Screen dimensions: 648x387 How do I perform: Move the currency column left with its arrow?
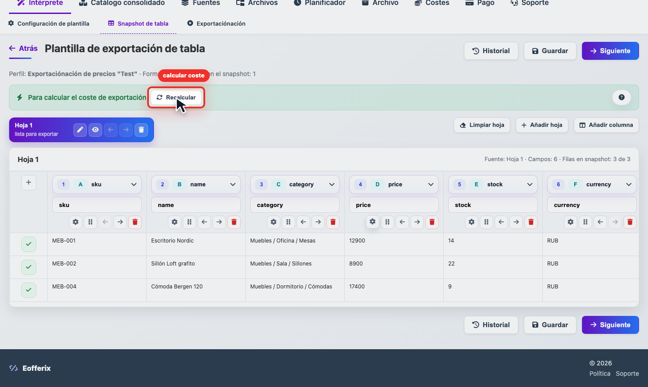click(x=600, y=222)
